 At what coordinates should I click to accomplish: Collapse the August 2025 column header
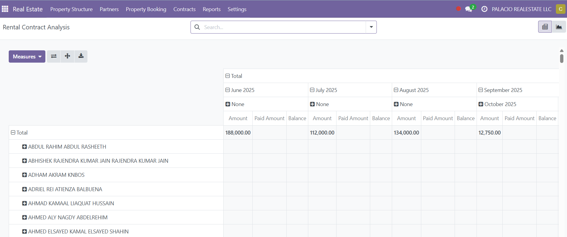pyautogui.click(x=411, y=90)
